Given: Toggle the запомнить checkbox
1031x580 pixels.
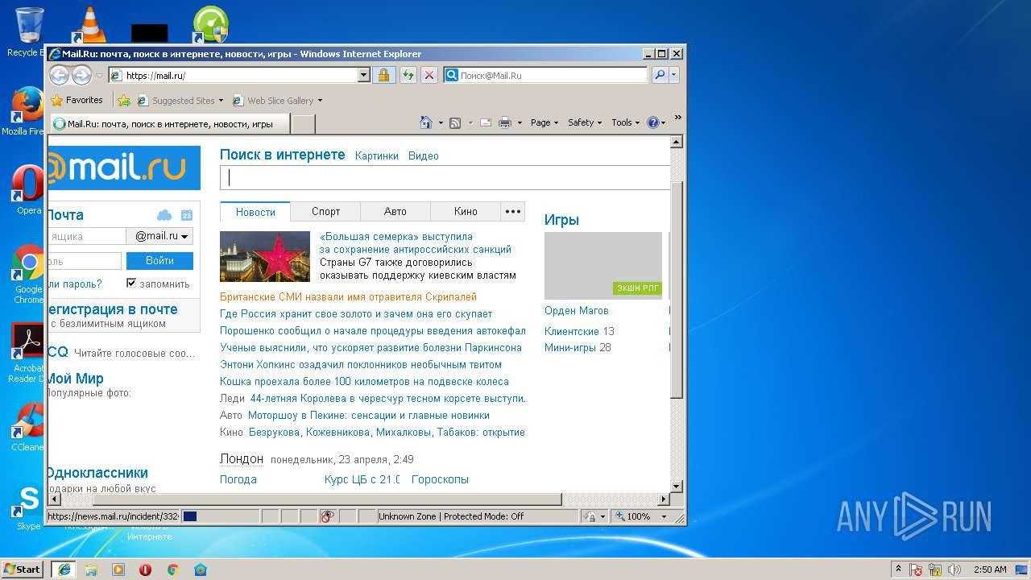Looking at the screenshot, I should coord(131,284).
